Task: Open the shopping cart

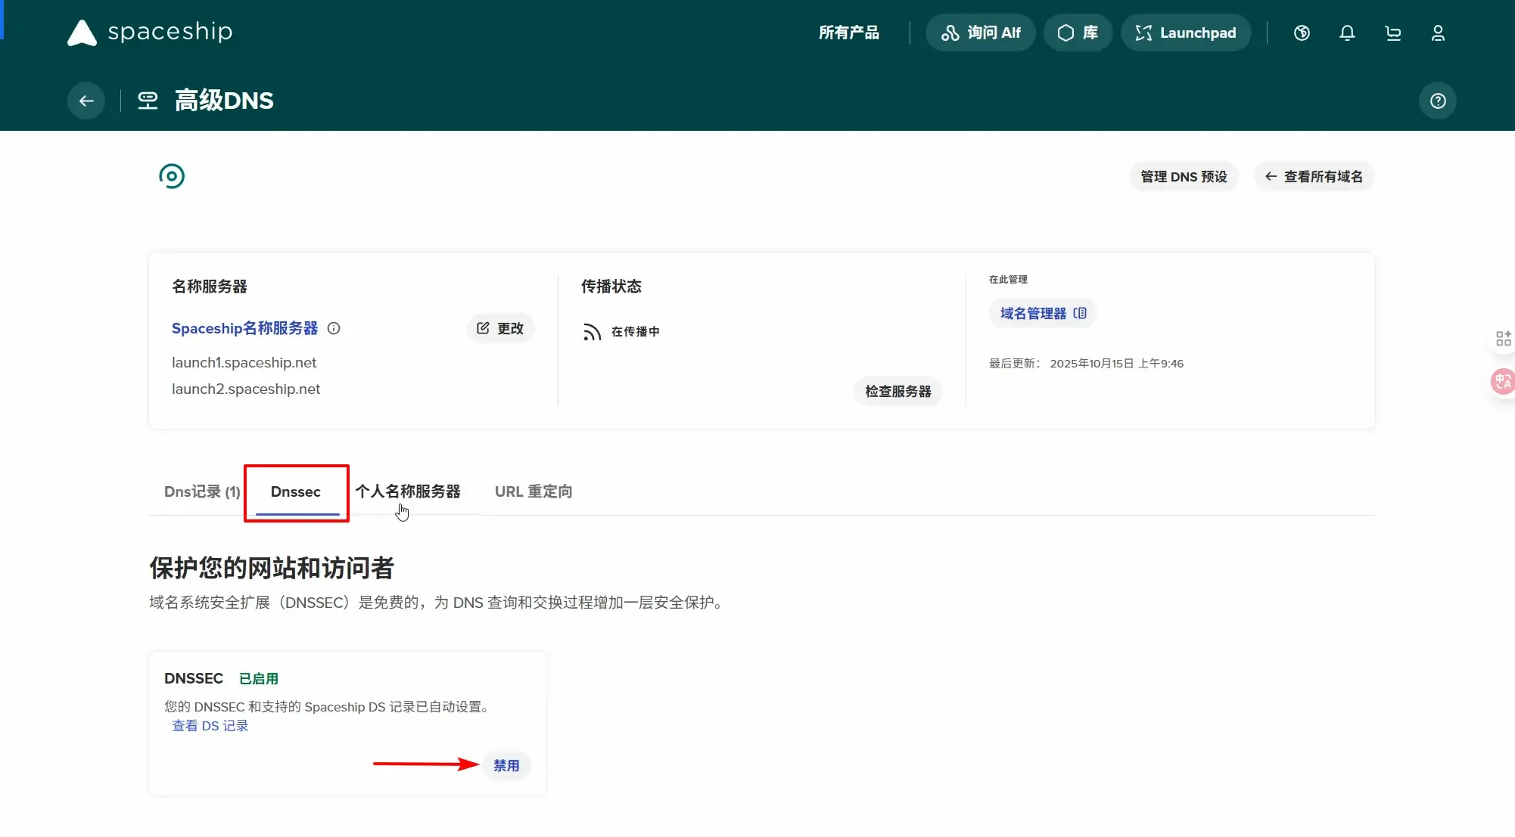Action: click(1392, 33)
